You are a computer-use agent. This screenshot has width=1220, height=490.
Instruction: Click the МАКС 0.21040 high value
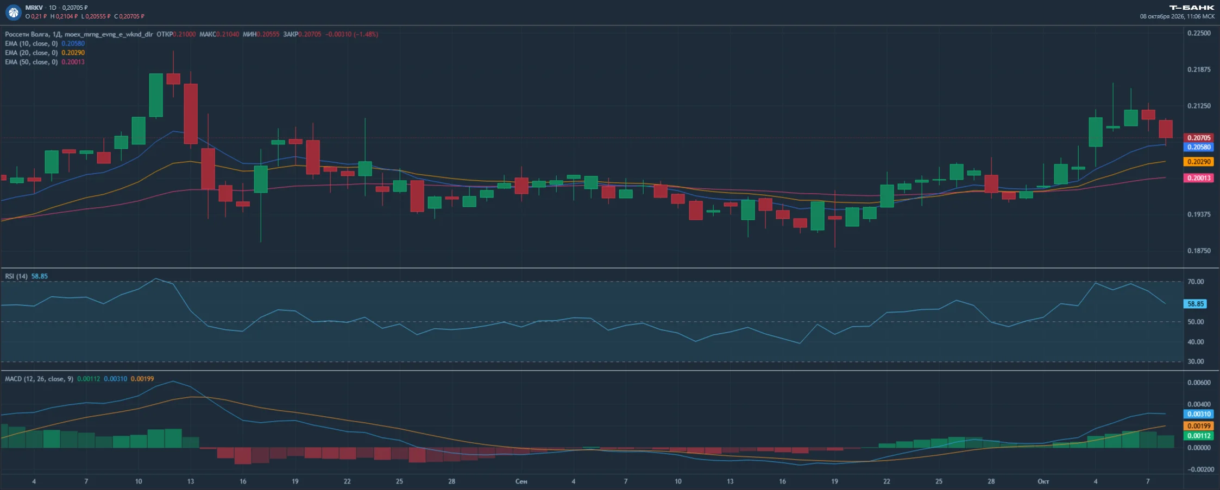[219, 34]
